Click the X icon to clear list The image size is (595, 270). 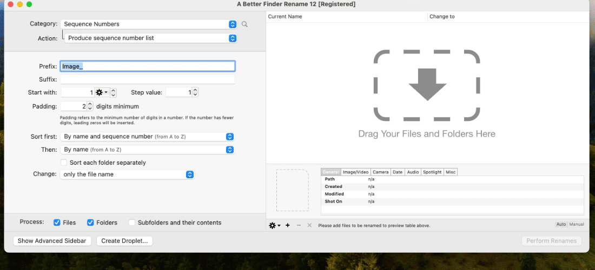pos(309,225)
